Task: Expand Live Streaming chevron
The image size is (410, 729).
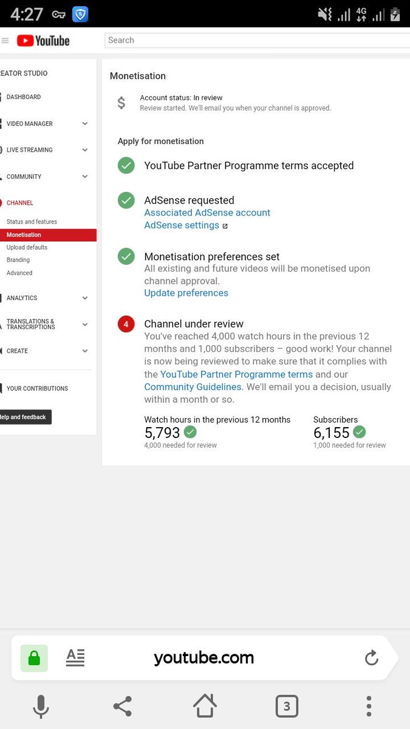Action: coord(85,150)
